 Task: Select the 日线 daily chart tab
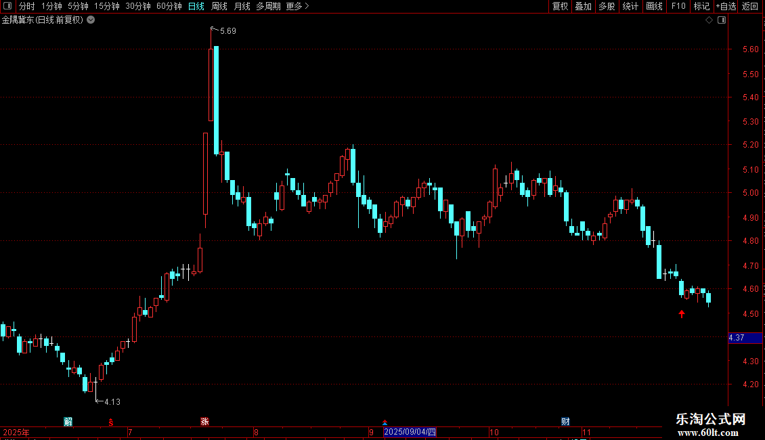tap(196, 6)
